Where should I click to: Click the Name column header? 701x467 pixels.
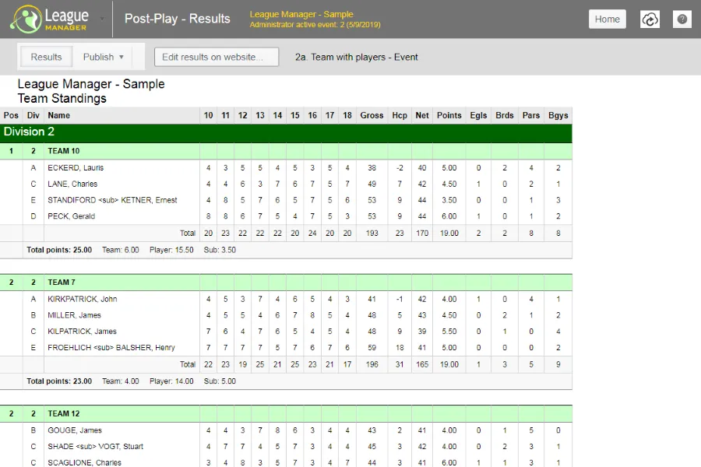click(x=59, y=115)
